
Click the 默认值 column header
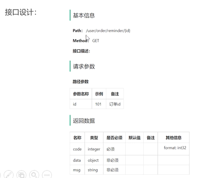134,138
